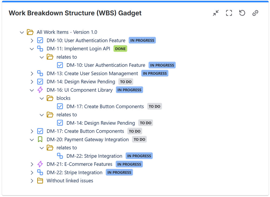
Task: Click the folder icon of All Work Items
Action: point(30,32)
